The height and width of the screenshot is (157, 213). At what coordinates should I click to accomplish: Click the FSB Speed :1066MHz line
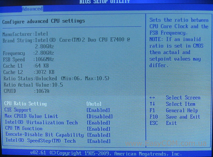(28, 60)
